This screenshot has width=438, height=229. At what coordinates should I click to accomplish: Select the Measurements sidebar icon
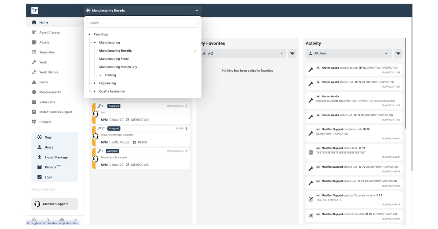click(x=47, y=92)
